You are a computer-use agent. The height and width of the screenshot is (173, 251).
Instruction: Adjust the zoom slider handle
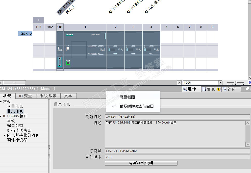tap(235, 83)
